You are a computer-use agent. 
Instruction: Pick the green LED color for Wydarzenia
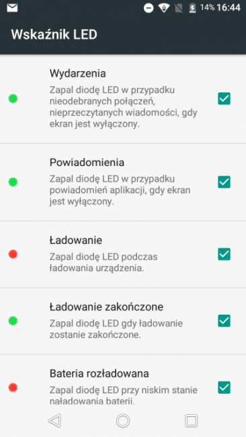pyautogui.click(x=13, y=98)
